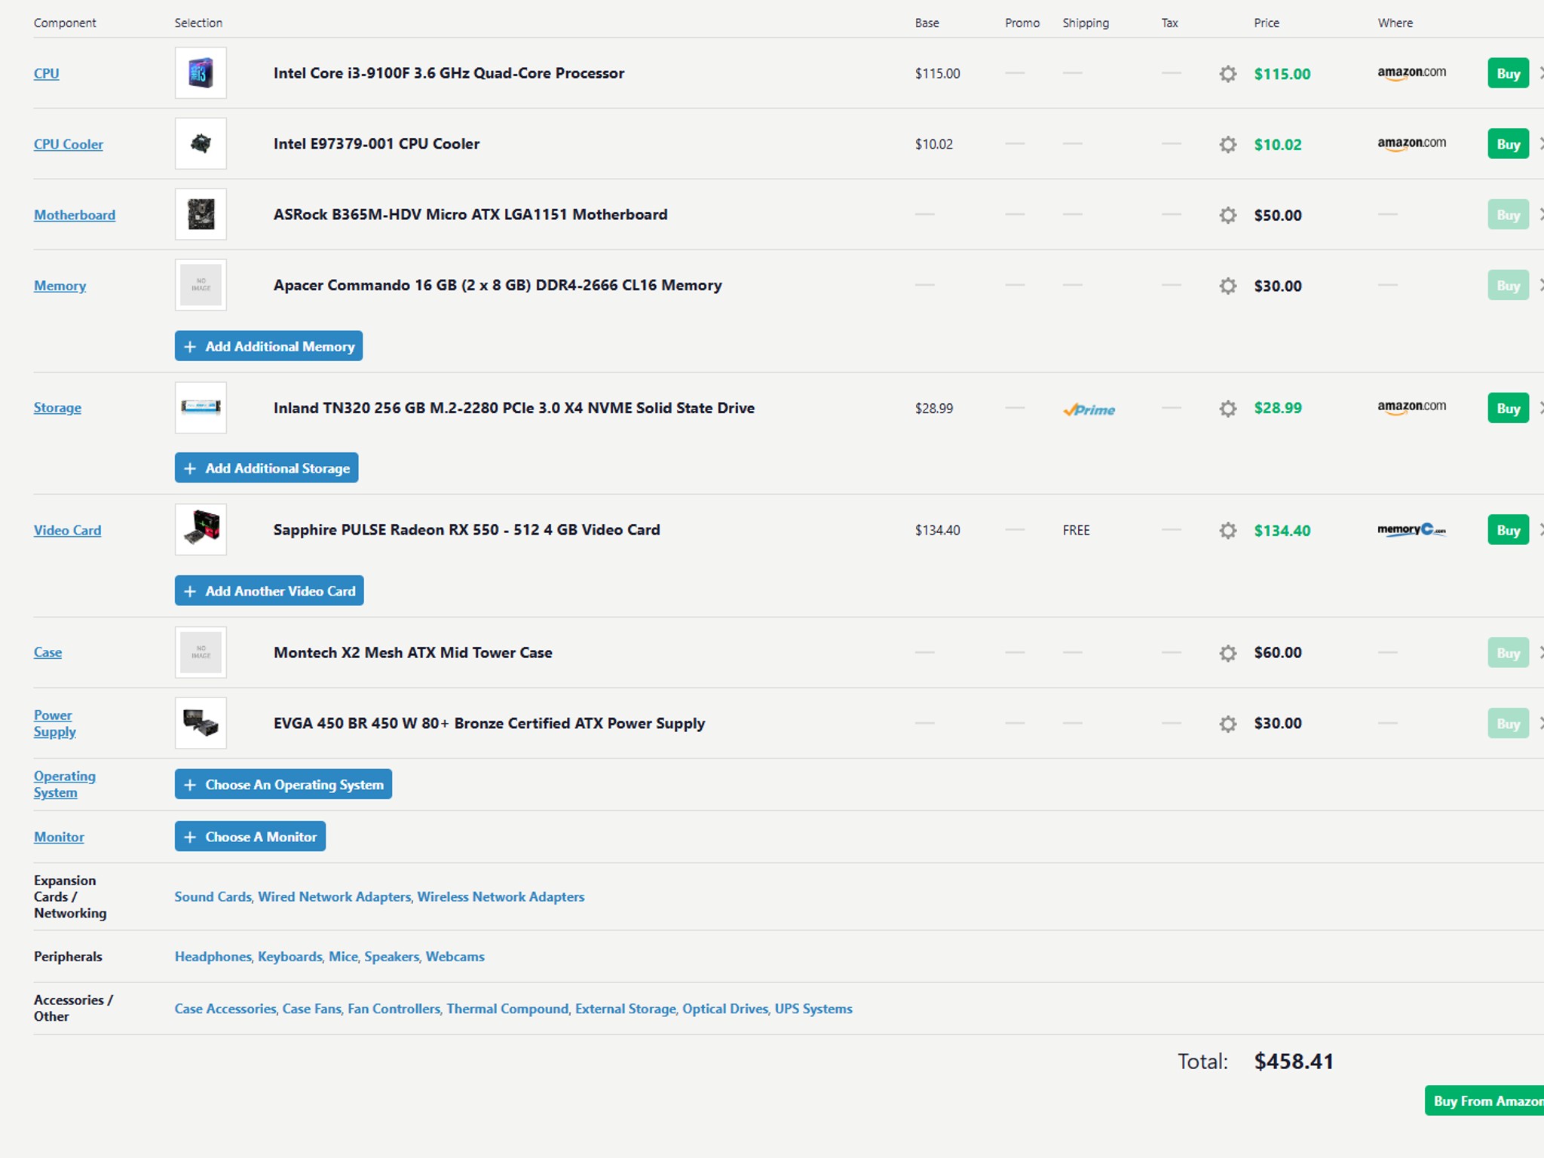The height and width of the screenshot is (1158, 1544).
Task: Open Headphones peripherals link
Action: click(x=213, y=956)
